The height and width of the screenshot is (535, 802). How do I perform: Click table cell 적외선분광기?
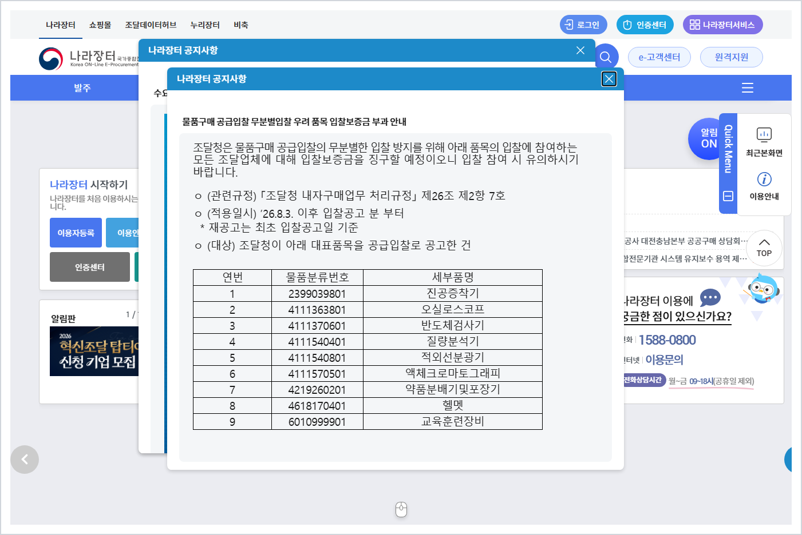[453, 358]
